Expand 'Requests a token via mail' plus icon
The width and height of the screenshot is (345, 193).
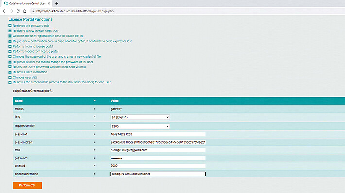(10, 62)
